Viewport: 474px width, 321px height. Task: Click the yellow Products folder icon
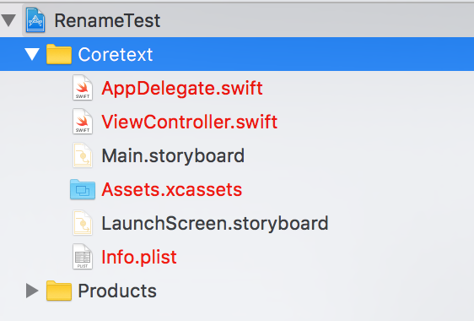59,291
